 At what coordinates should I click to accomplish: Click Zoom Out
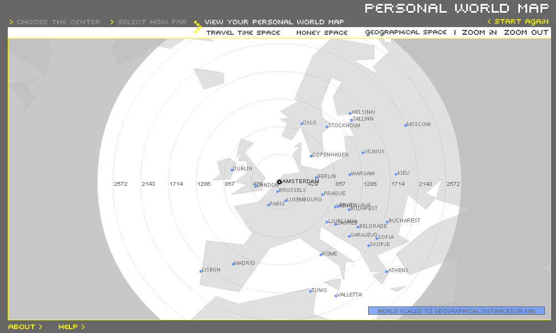pyautogui.click(x=526, y=32)
